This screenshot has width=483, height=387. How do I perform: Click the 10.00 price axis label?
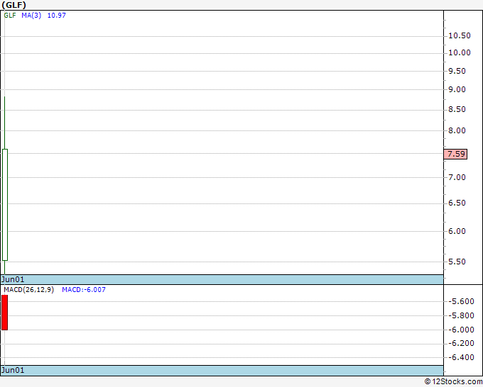[460, 52]
